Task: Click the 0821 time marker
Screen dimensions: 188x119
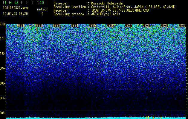Action: click(x=21, y=26)
